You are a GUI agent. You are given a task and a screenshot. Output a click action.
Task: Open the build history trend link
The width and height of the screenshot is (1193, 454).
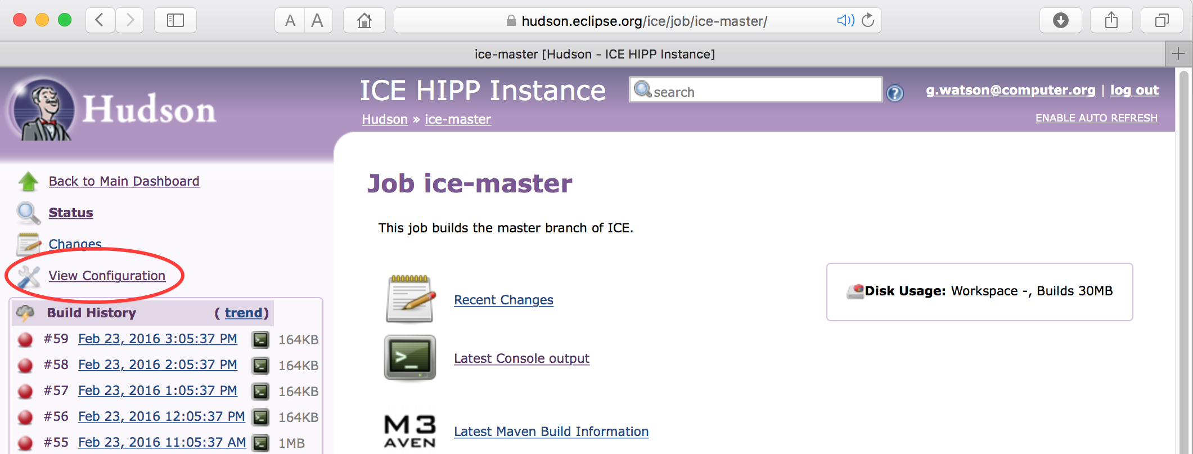pyautogui.click(x=244, y=313)
